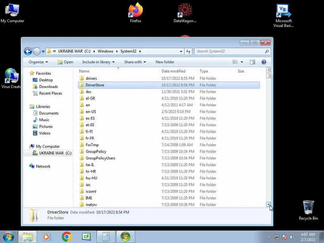Open Videos library
The width and height of the screenshot is (324, 243).
click(45, 133)
